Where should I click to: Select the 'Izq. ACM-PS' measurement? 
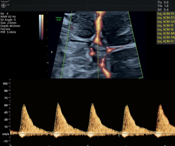(166, 14)
